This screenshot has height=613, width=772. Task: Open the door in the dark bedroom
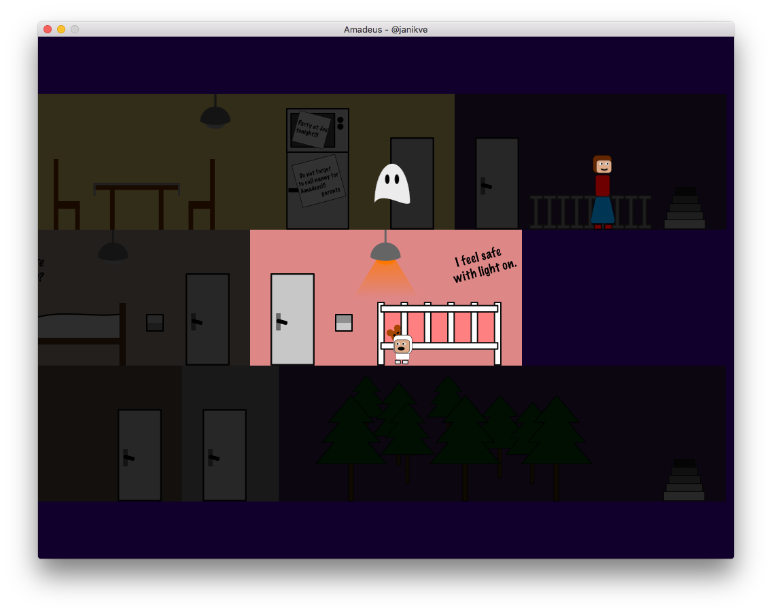click(x=207, y=319)
